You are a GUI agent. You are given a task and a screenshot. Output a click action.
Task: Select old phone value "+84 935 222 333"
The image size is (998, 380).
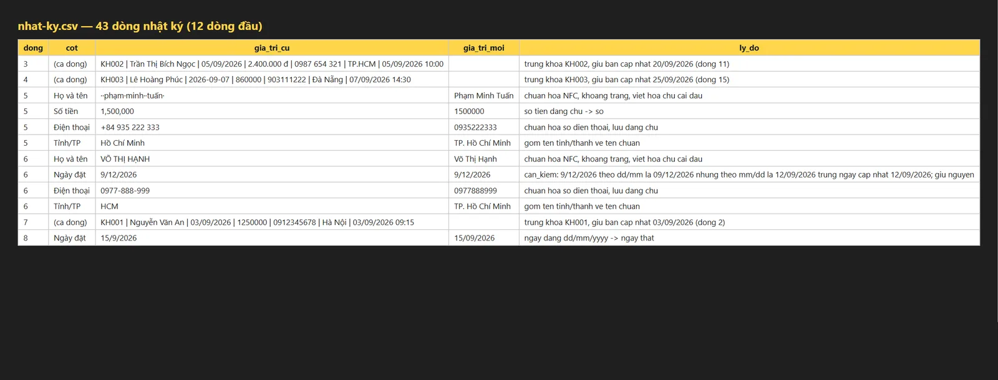[x=130, y=128]
